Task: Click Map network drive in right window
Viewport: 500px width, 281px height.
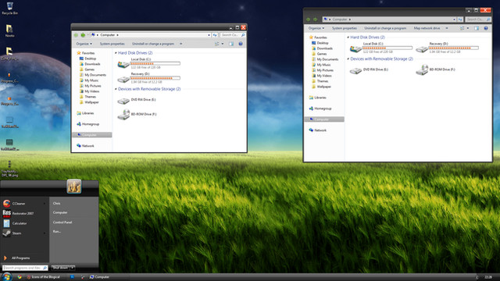Action: pos(427,28)
